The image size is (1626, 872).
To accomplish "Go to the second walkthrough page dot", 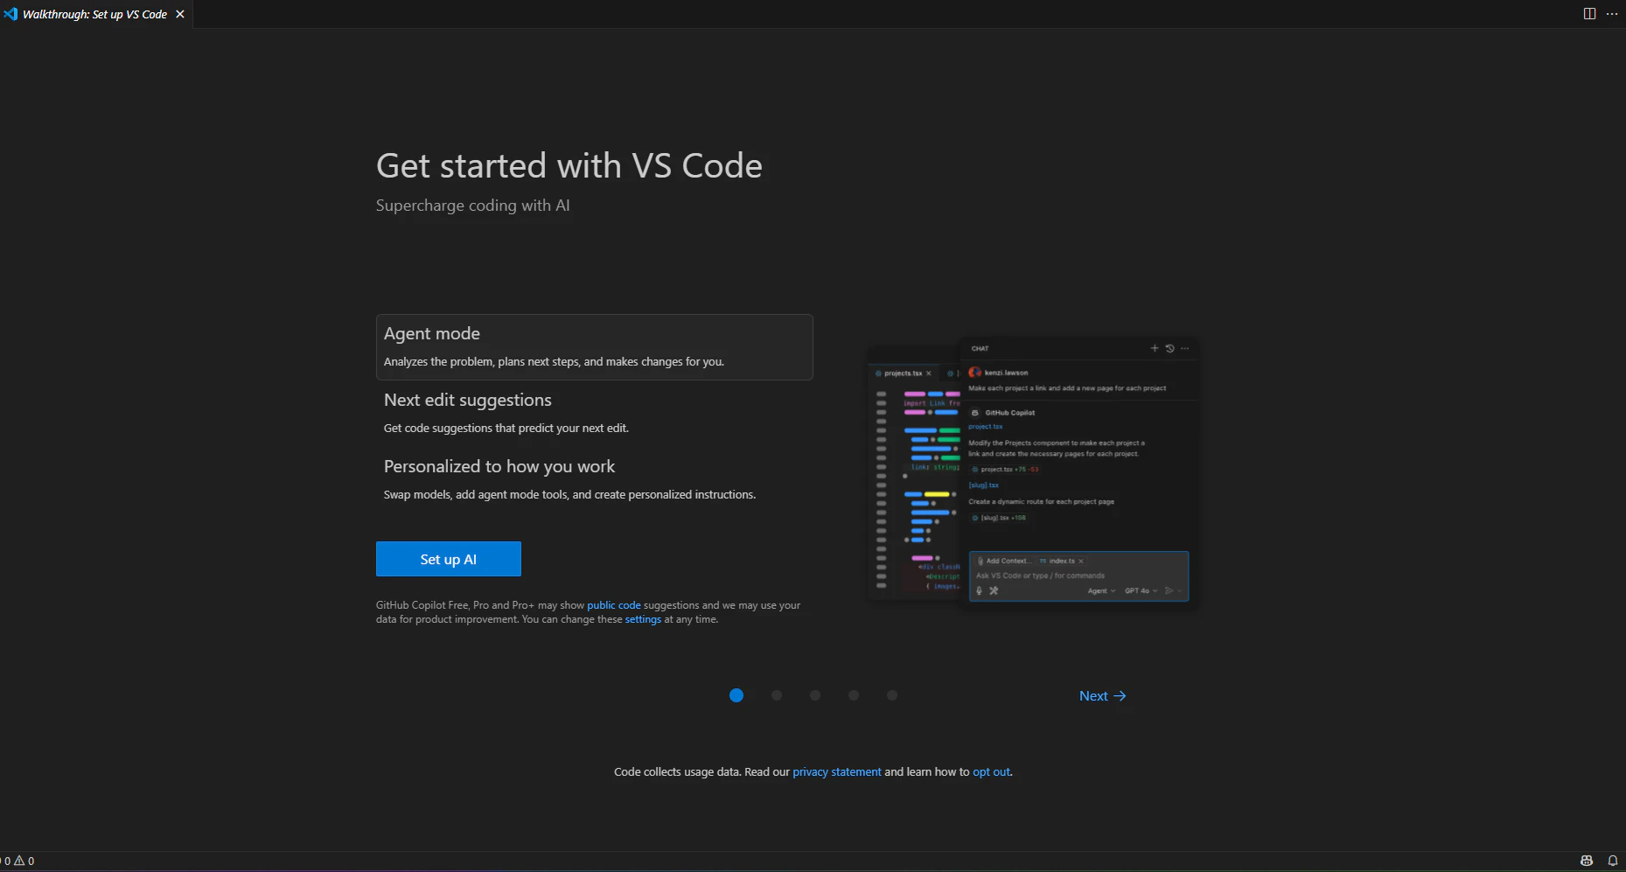I will 777,695.
